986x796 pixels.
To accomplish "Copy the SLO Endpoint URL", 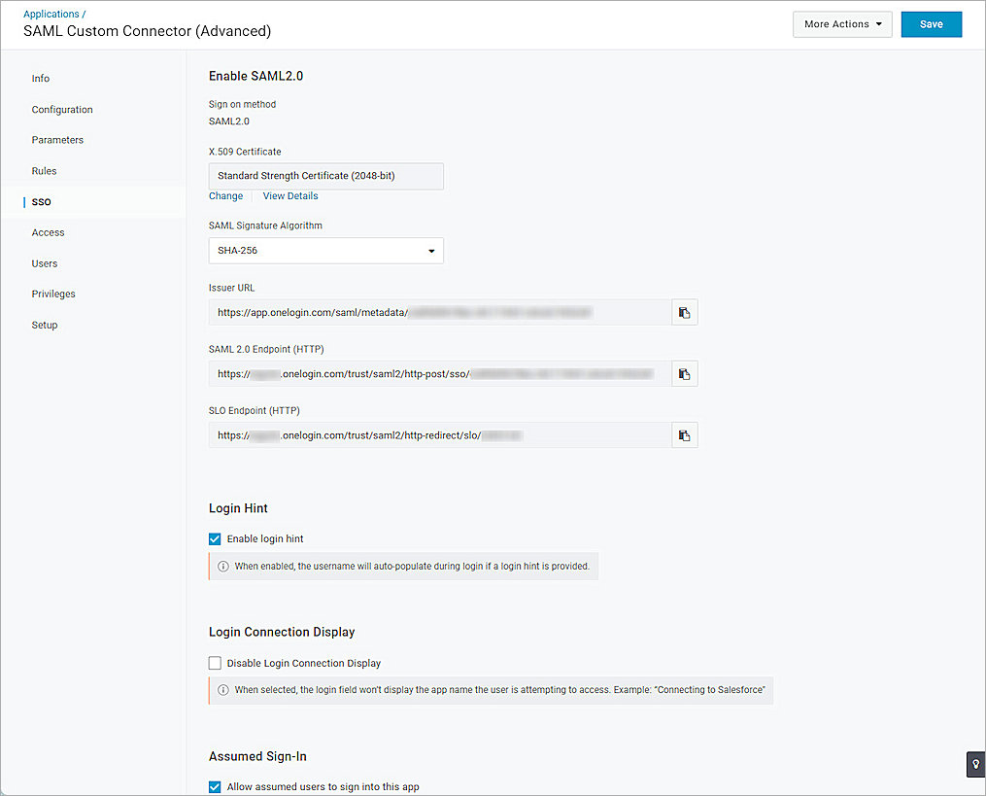I will tap(685, 434).
